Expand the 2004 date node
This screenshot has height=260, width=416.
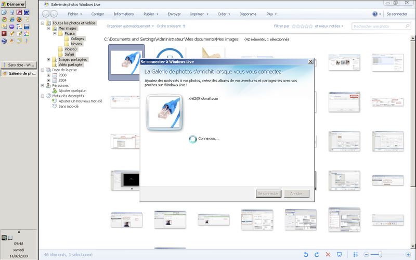coord(48,81)
